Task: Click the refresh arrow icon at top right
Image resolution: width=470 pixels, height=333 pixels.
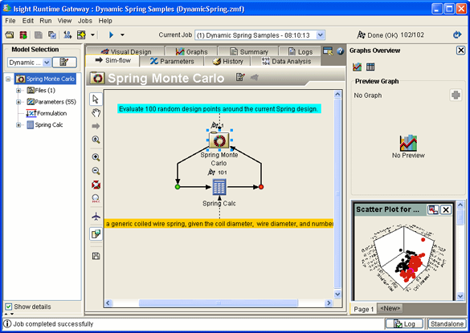Action: 457,35
